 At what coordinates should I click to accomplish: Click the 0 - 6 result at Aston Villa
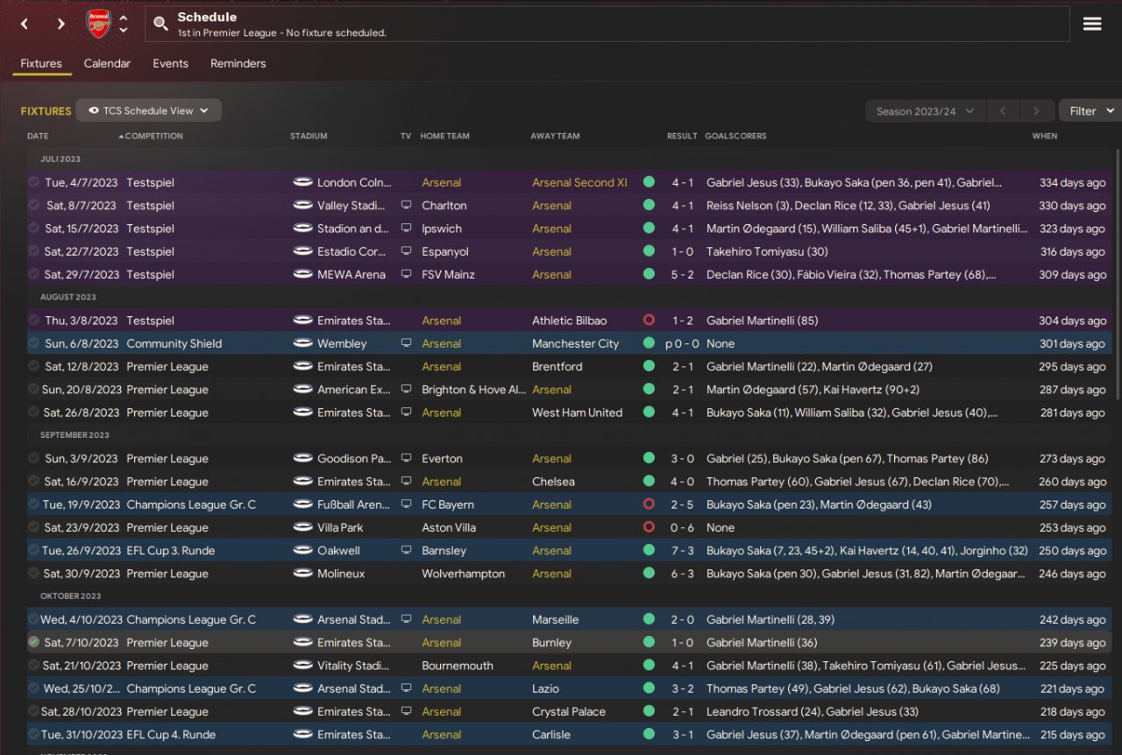681,527
